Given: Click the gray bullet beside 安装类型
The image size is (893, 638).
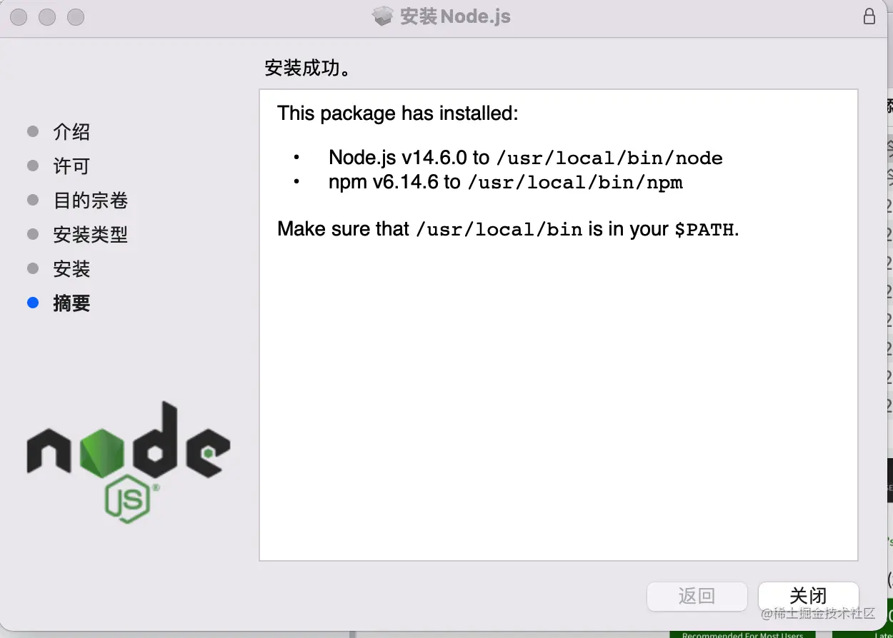Looking at the screenshot, I should click(x=33, y=234).
